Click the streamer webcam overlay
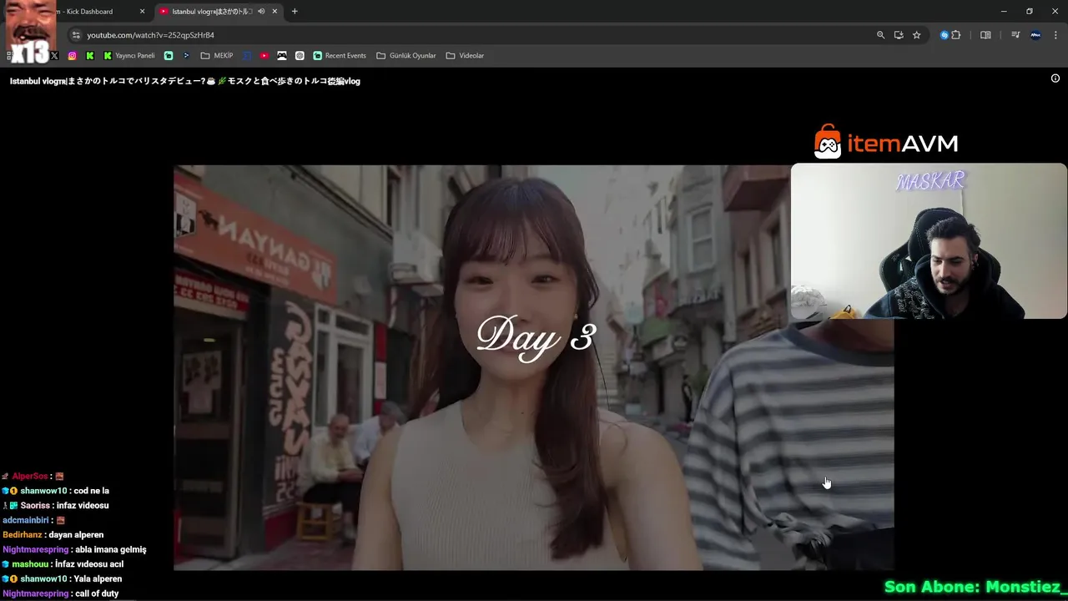The image size is (1068, 601). (x=929, y=240)
